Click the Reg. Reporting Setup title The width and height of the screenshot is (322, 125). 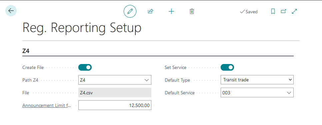[82, 28]
